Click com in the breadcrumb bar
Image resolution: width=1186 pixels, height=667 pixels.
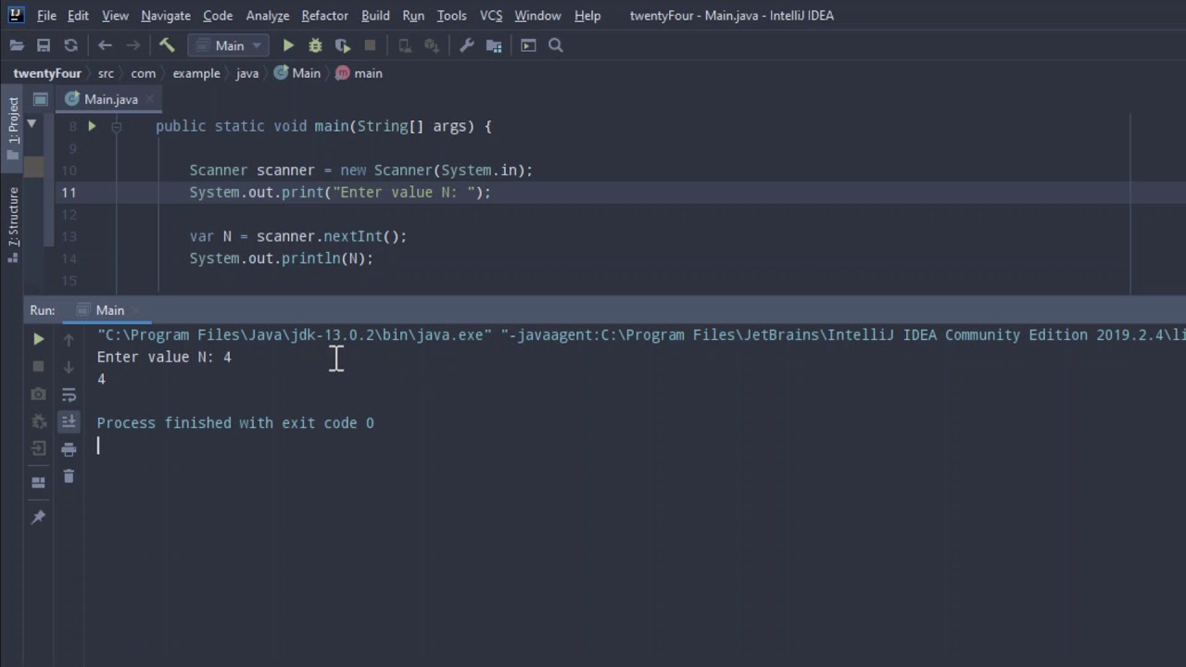point(143,73)
